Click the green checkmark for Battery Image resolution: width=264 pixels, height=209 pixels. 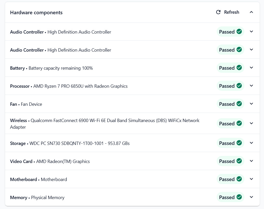239,68
